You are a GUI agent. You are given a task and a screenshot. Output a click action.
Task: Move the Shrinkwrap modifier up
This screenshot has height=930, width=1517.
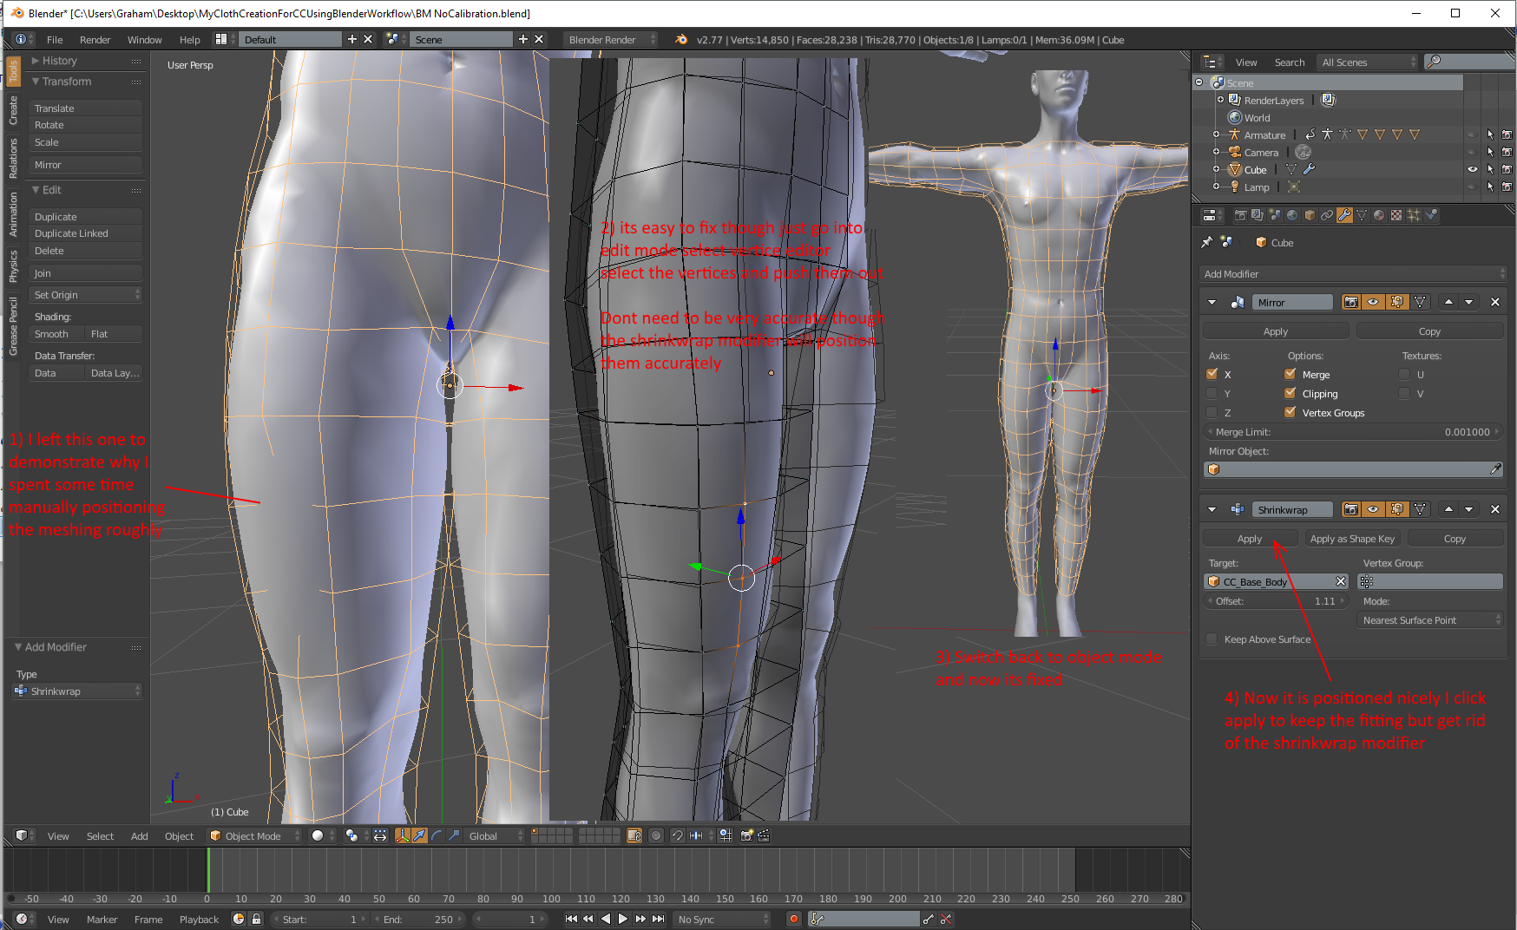tap(1448, 509)
